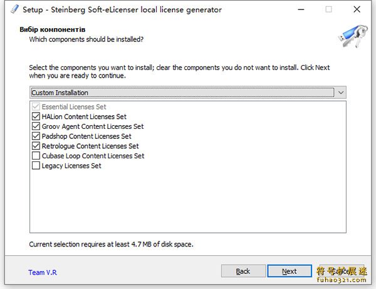The image size is (376, 289).
Task: Click 'Which components should be installed?' text
Action: (x=86, y=39)
